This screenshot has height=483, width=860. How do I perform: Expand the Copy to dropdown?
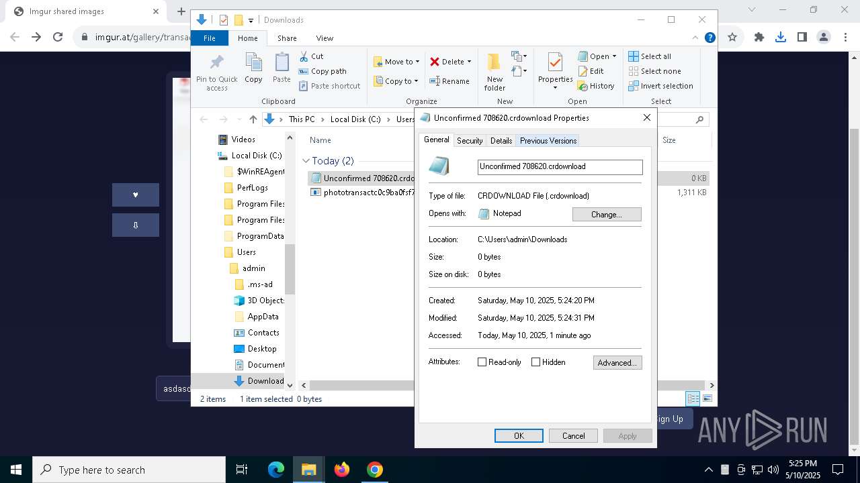click(417, 81)
